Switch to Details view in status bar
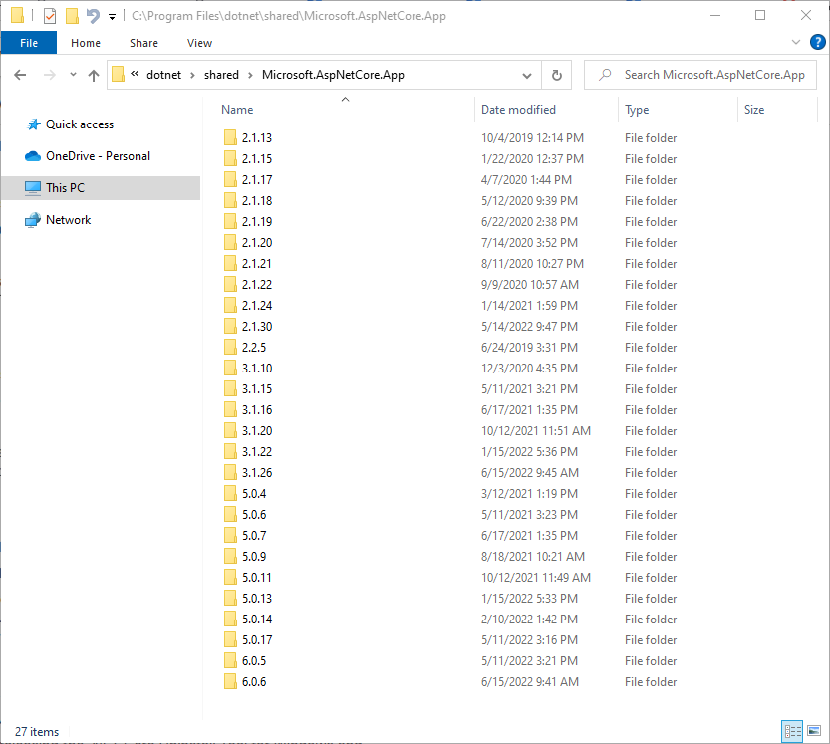The height and width of the screenshot is (744, 830). tap(793, 731)
